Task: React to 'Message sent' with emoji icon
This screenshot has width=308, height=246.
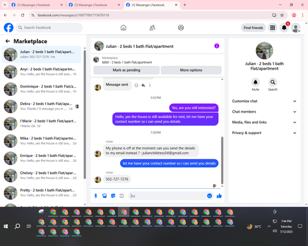Action: point(136,85)
